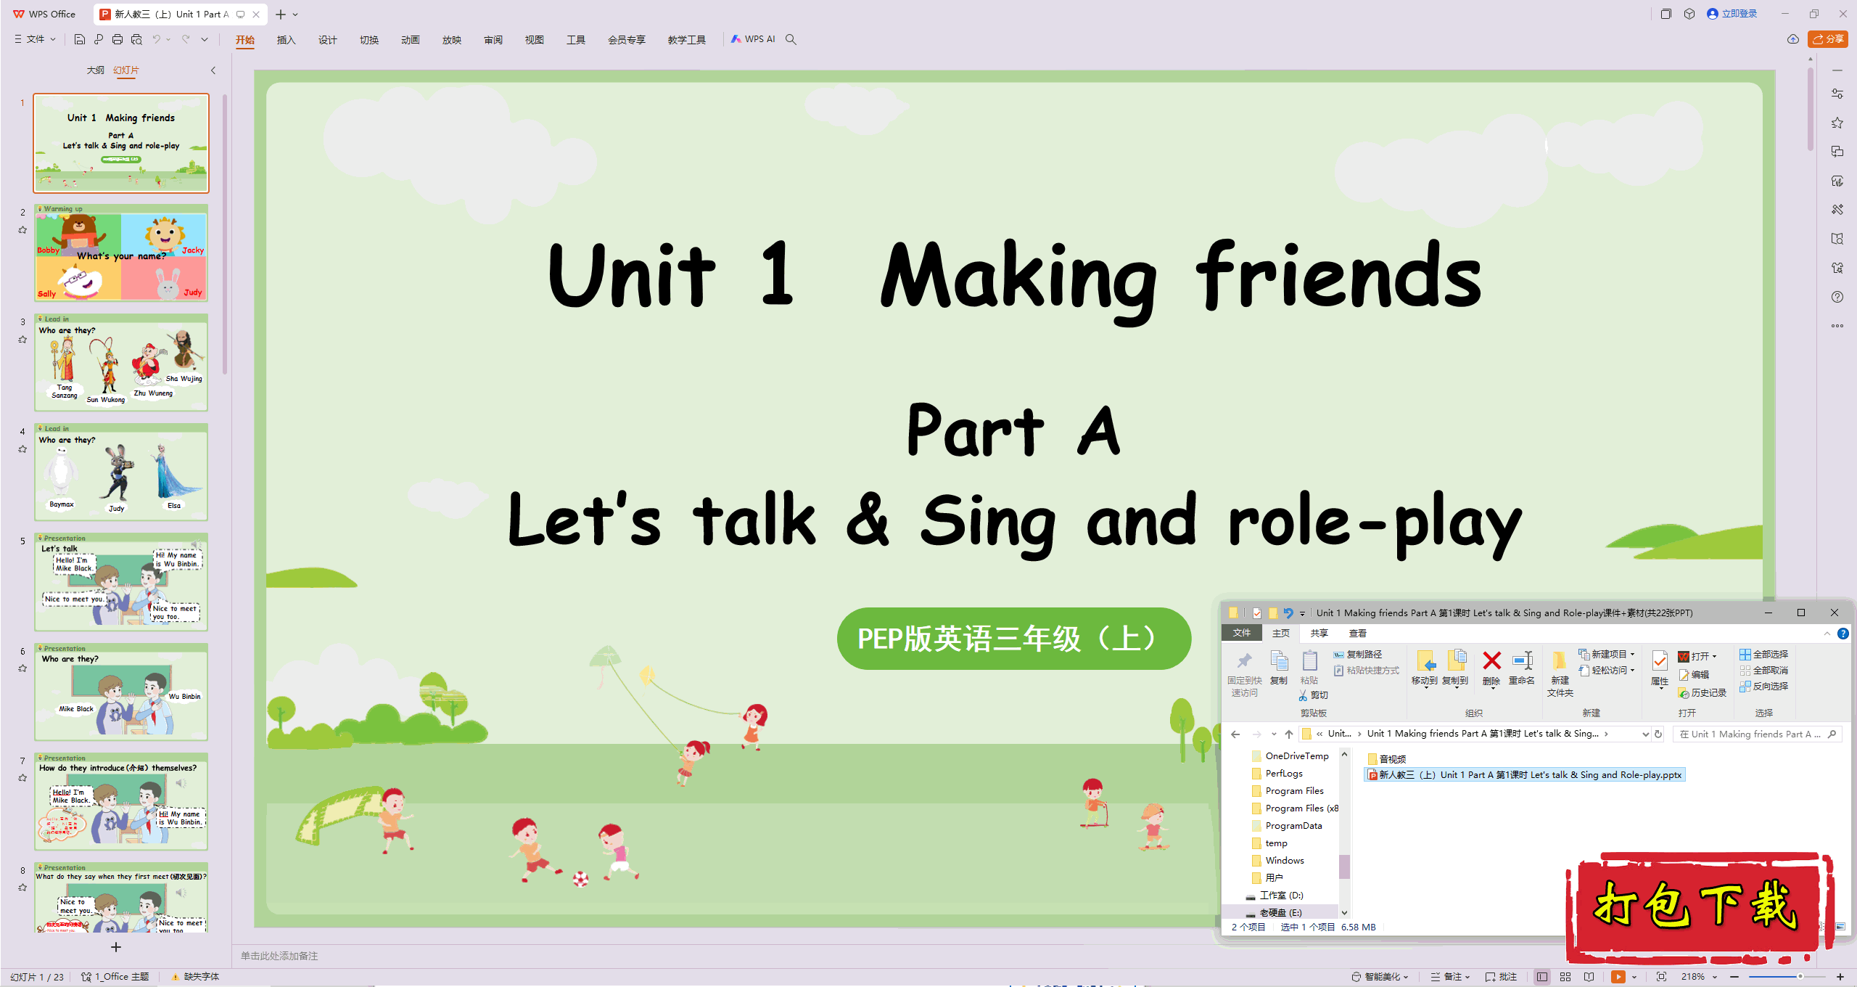The image size is (1857, 987).
Task: Open the 查看 tab in Explorer window
Action: click(1357, 634)
